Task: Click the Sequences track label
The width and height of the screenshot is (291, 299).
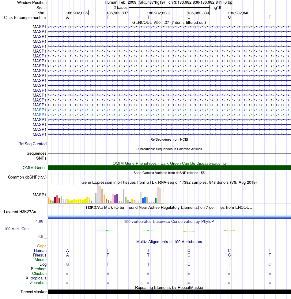Action: click(36, 153)
